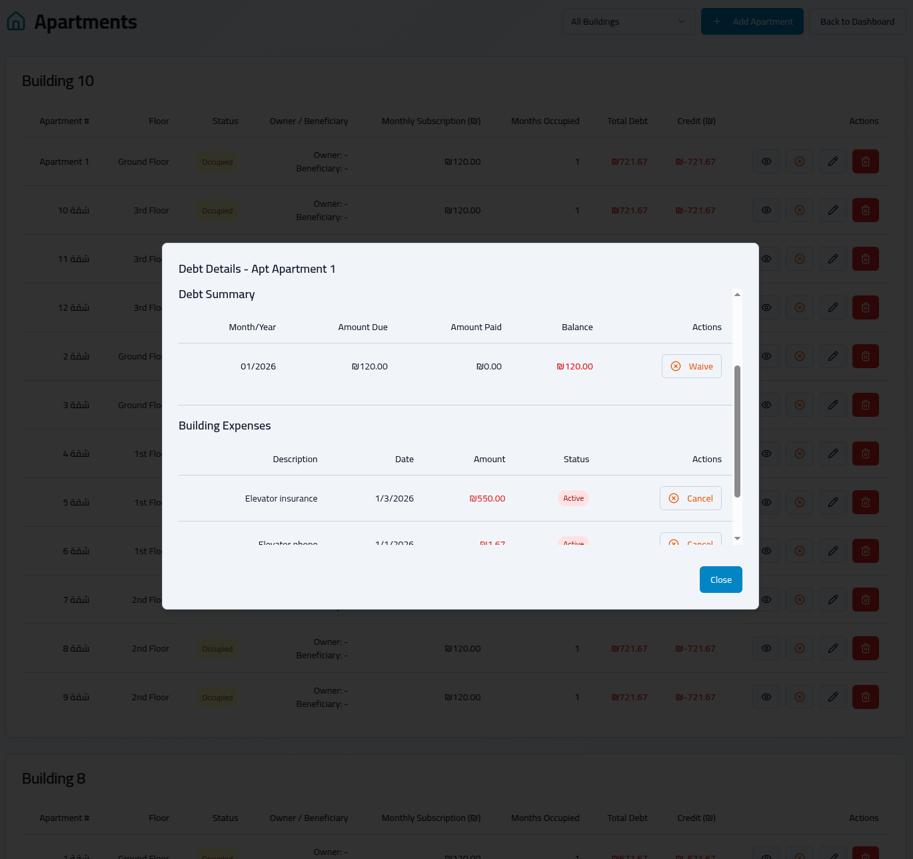Show details with eye icon for شقة 9

[766, 697]
